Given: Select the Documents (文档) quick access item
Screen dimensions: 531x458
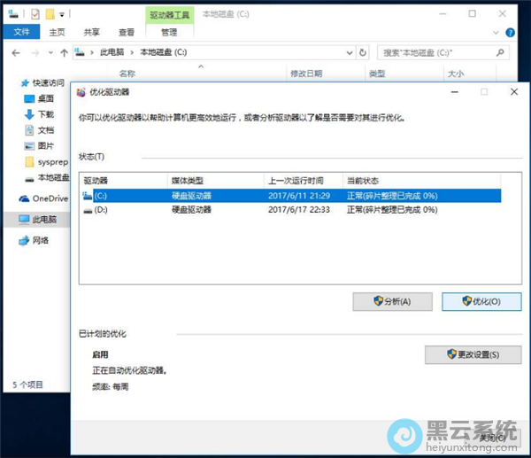Looking at the screenshot, I should (29, 130).
